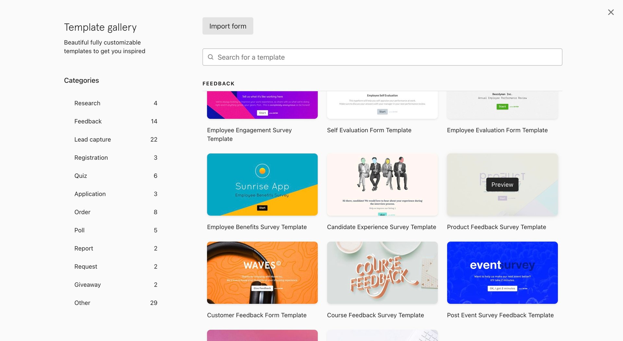Open the Report category
The width and height of the screenshot is (623, 341).
pyautogui.click(x=116, y=248)
